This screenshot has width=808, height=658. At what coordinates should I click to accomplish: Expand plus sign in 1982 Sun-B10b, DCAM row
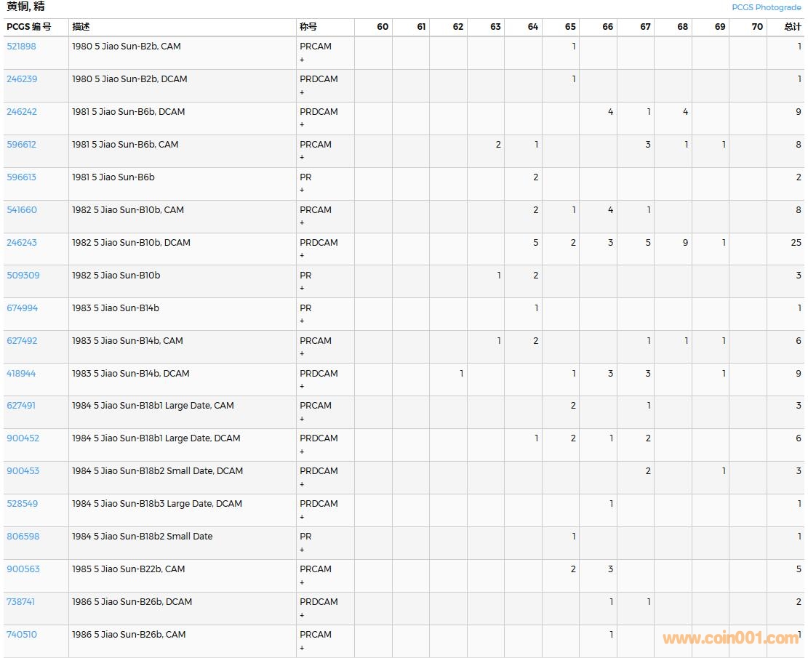pos(302,256)
